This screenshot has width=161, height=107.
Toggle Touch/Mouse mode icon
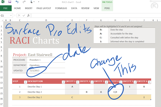pos(31,2)
